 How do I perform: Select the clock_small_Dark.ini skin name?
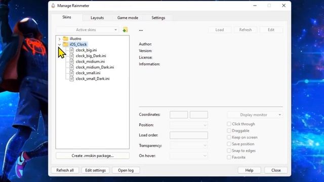(x=93, y=79)
